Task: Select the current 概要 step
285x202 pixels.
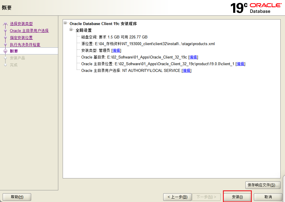Action: tap(14, 51)
